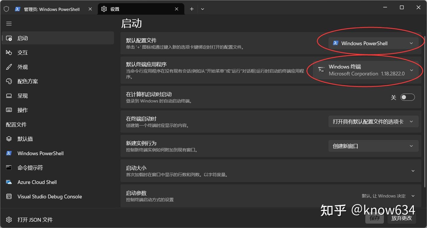Open the 默认配置文件 Windows PowerShell dropdown
Screen dimensions: 427x228
373,43
